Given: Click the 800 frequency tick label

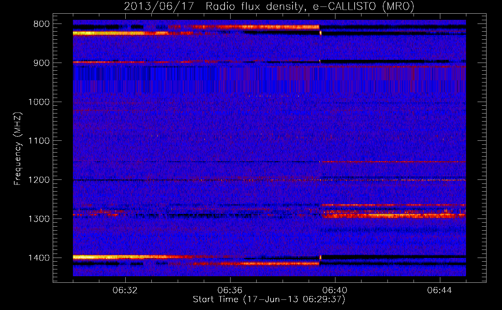Looking at the screenshot, I should click(x=42, y=24).
